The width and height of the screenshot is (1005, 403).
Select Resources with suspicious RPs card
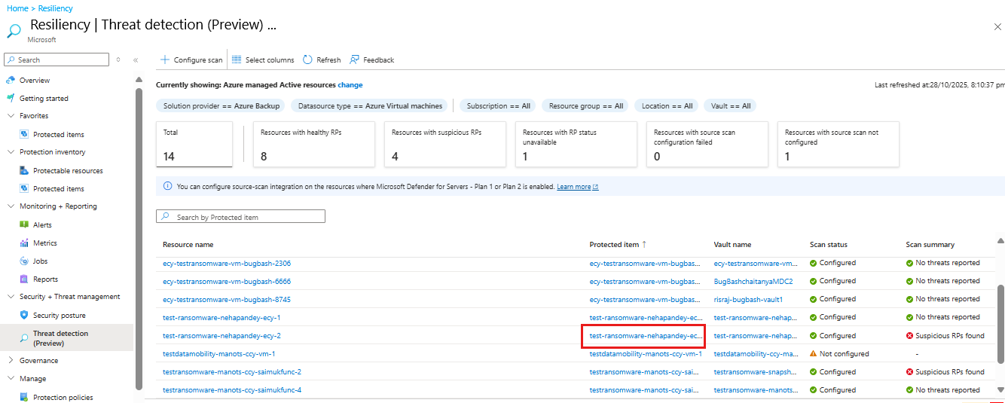coord(444,144)
